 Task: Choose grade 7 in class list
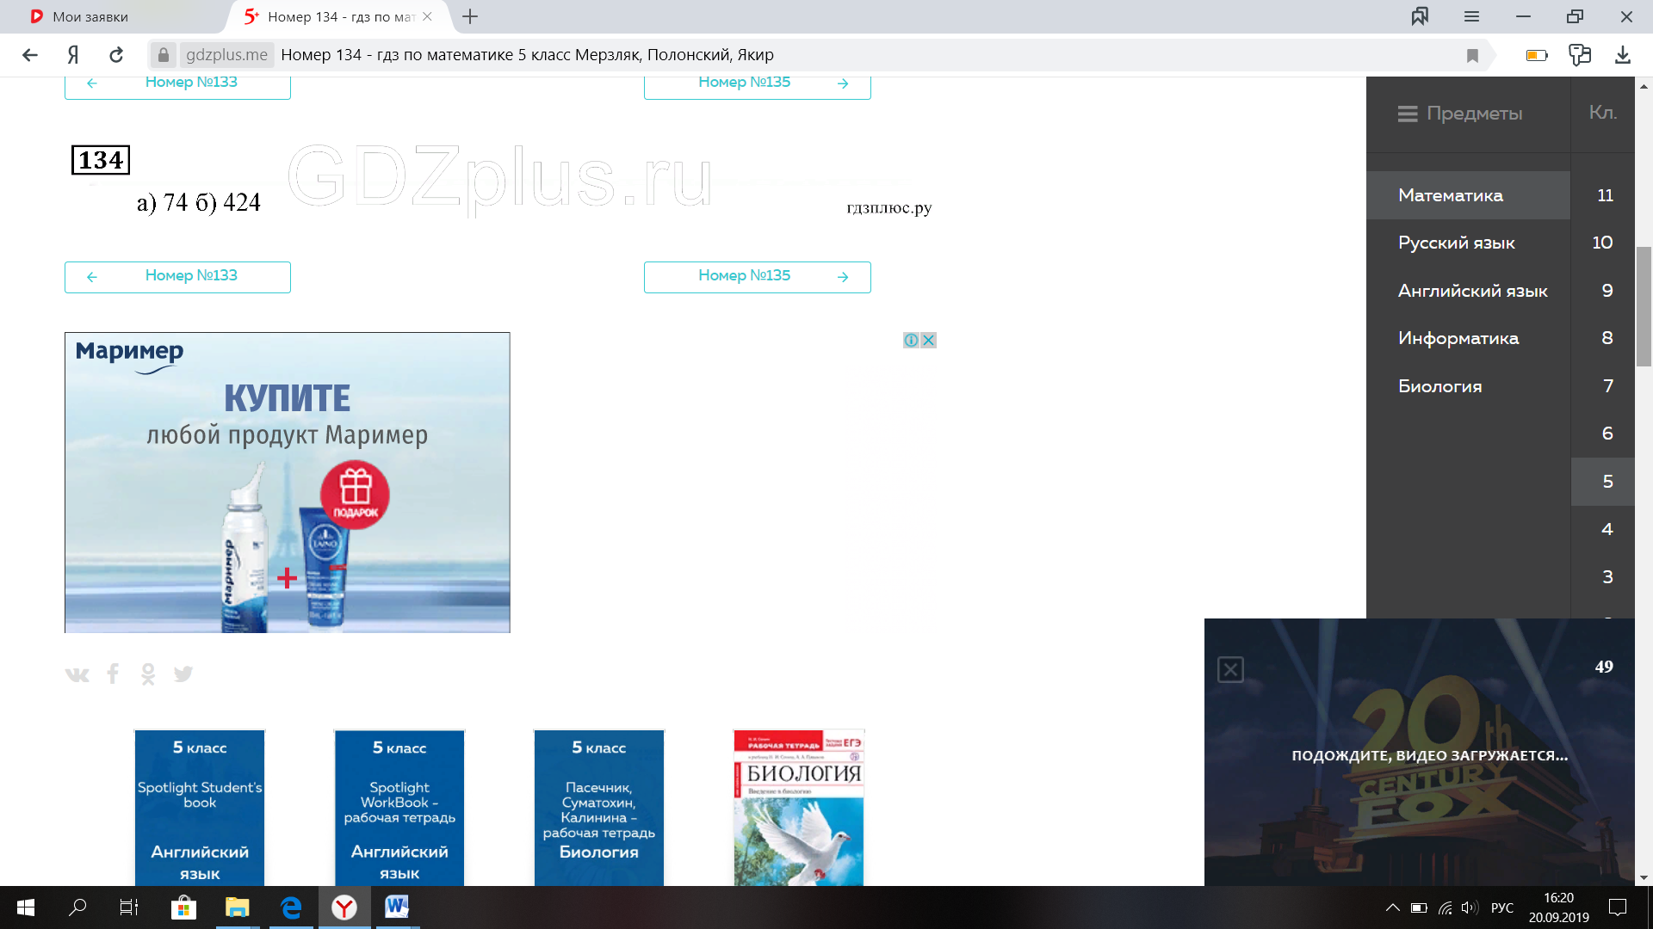point(1607,386)
